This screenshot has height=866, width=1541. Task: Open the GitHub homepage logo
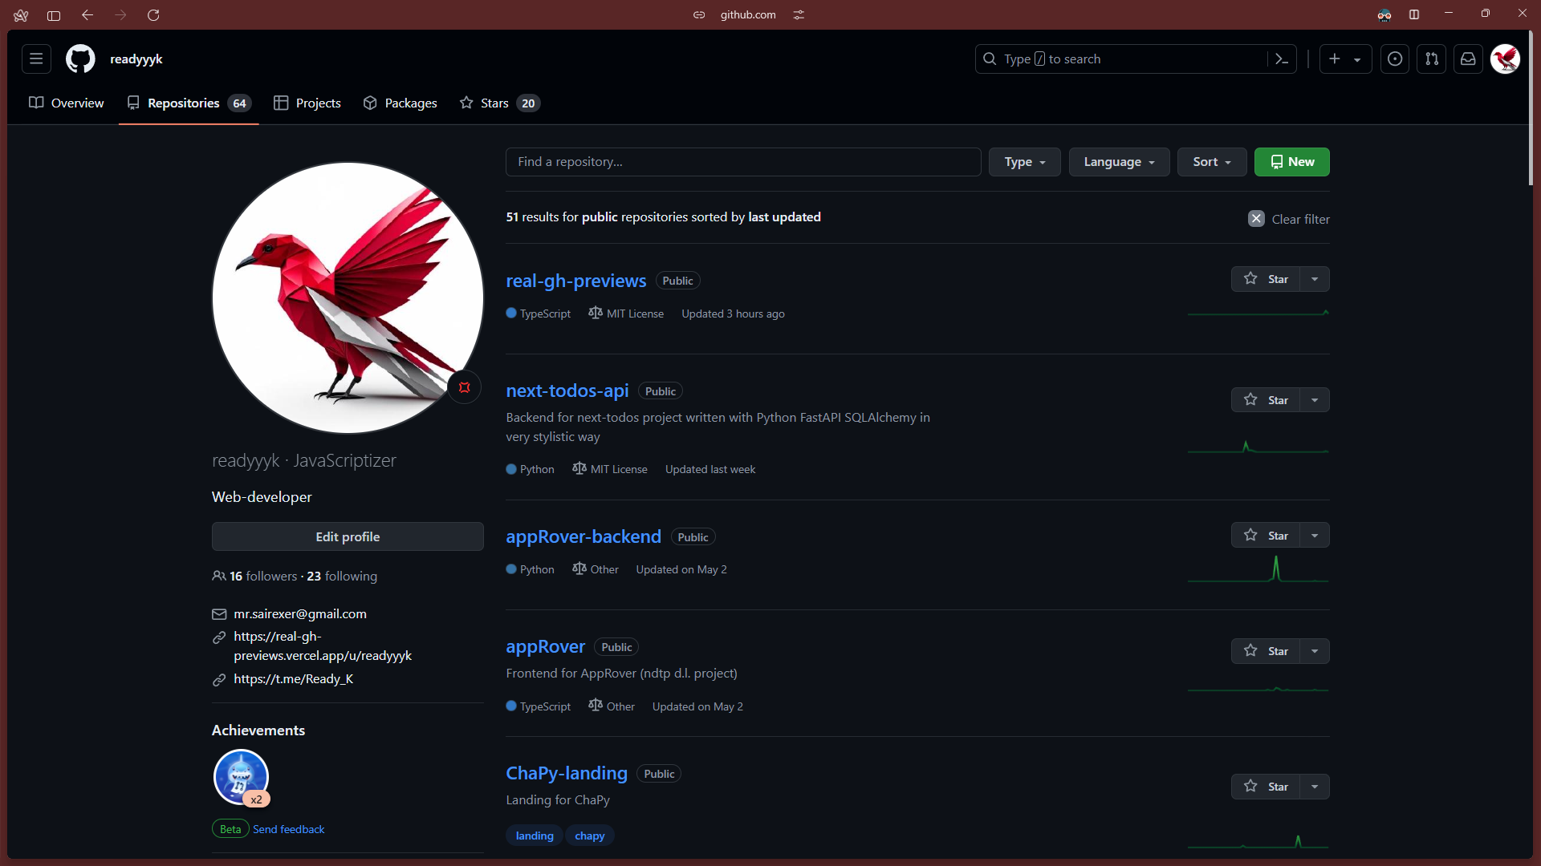[x=80, y=59]
